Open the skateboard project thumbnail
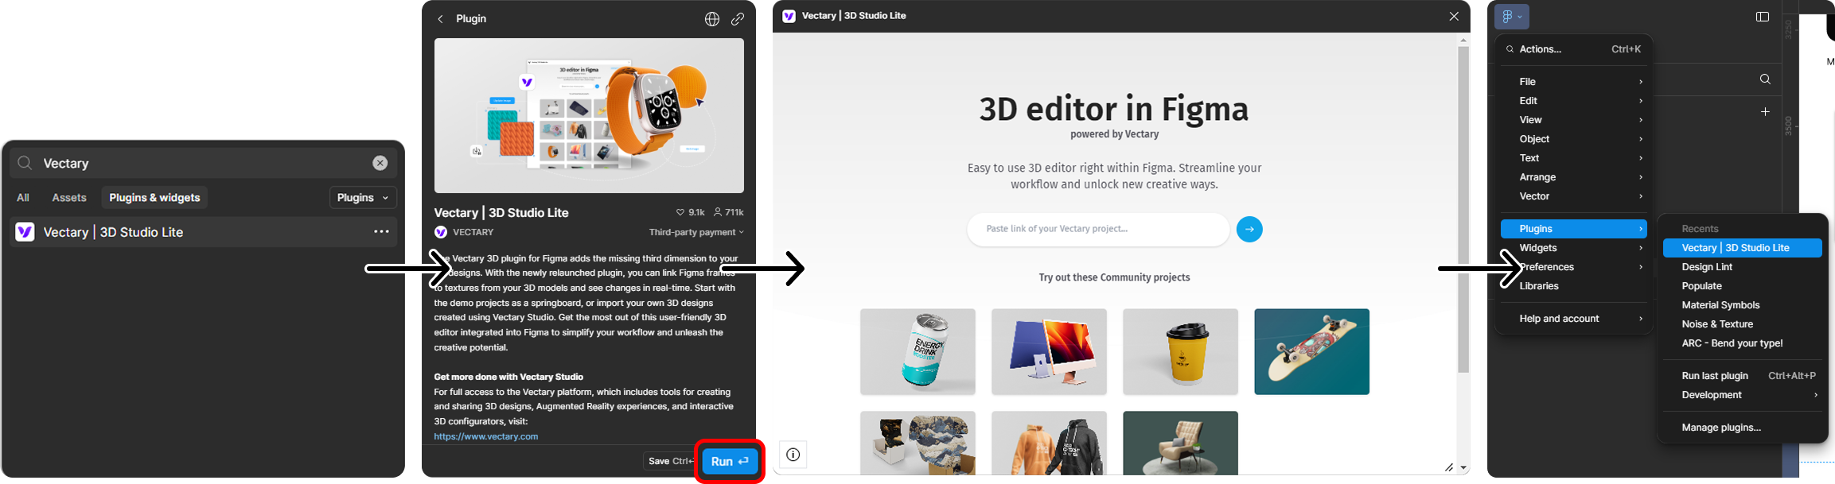Viewport: 1835px width, 484px height. [1311, 351]
